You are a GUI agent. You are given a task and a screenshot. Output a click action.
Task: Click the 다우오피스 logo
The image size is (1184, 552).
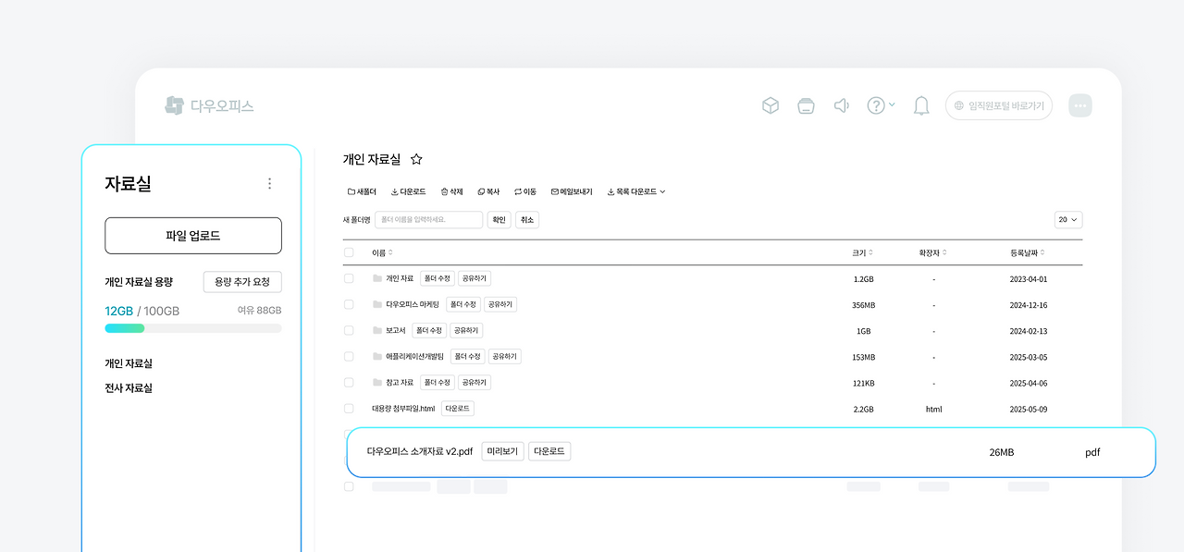pos(209,105)
